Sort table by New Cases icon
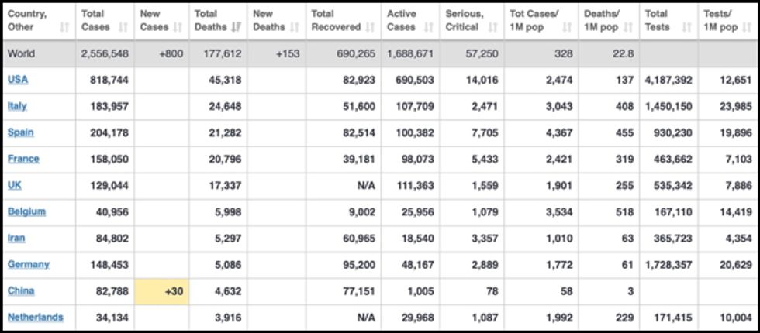This screenshot has height=333, width=760. click(x=178, y=28)
